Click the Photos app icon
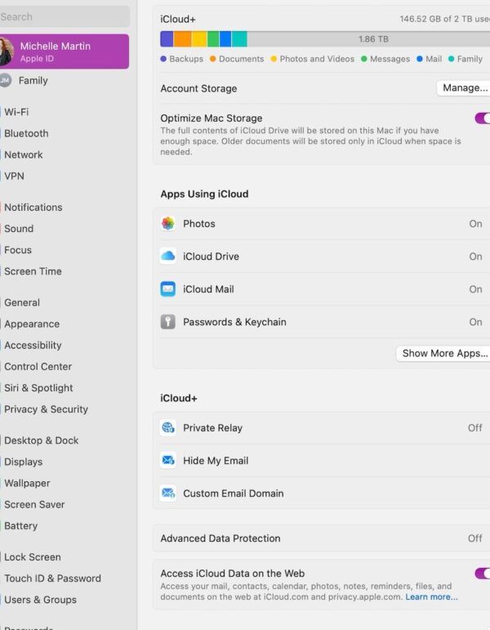 [x=168, y=224]
